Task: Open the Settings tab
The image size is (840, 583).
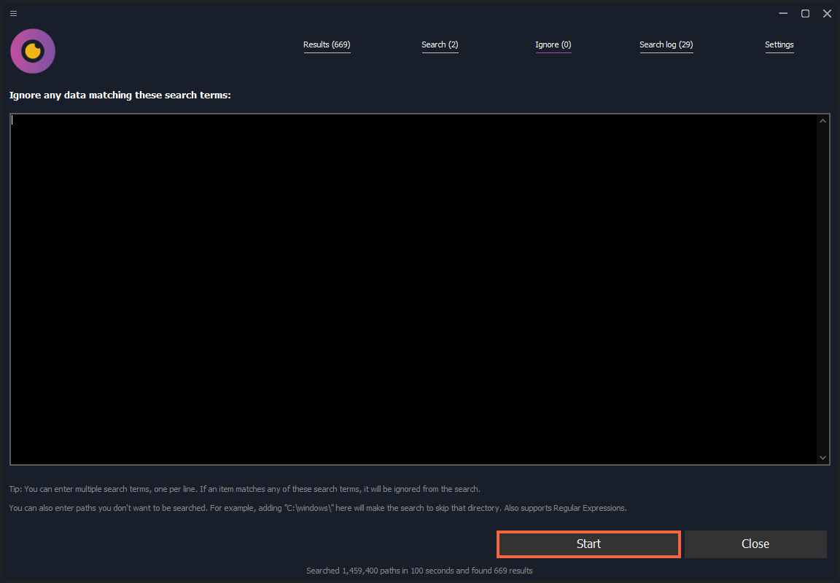Action: tap(779, 44)
